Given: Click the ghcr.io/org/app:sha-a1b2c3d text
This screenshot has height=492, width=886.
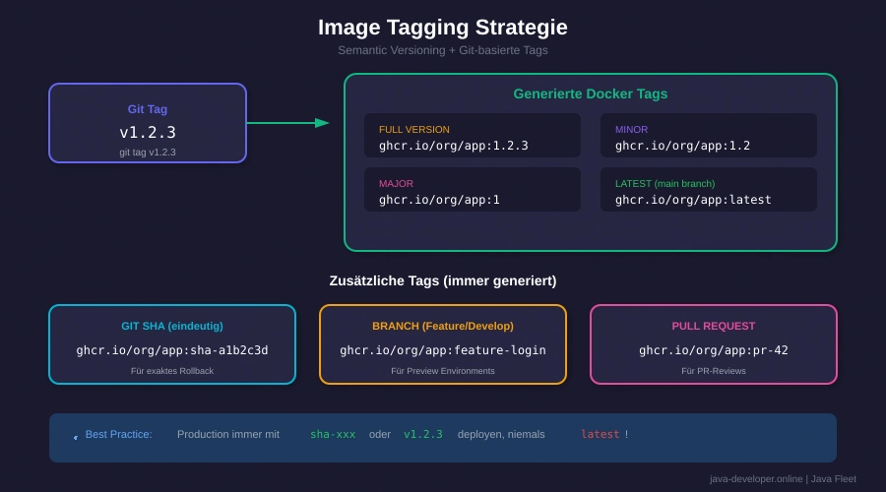Looking at the screenshot, I should (x=172, y=350).
